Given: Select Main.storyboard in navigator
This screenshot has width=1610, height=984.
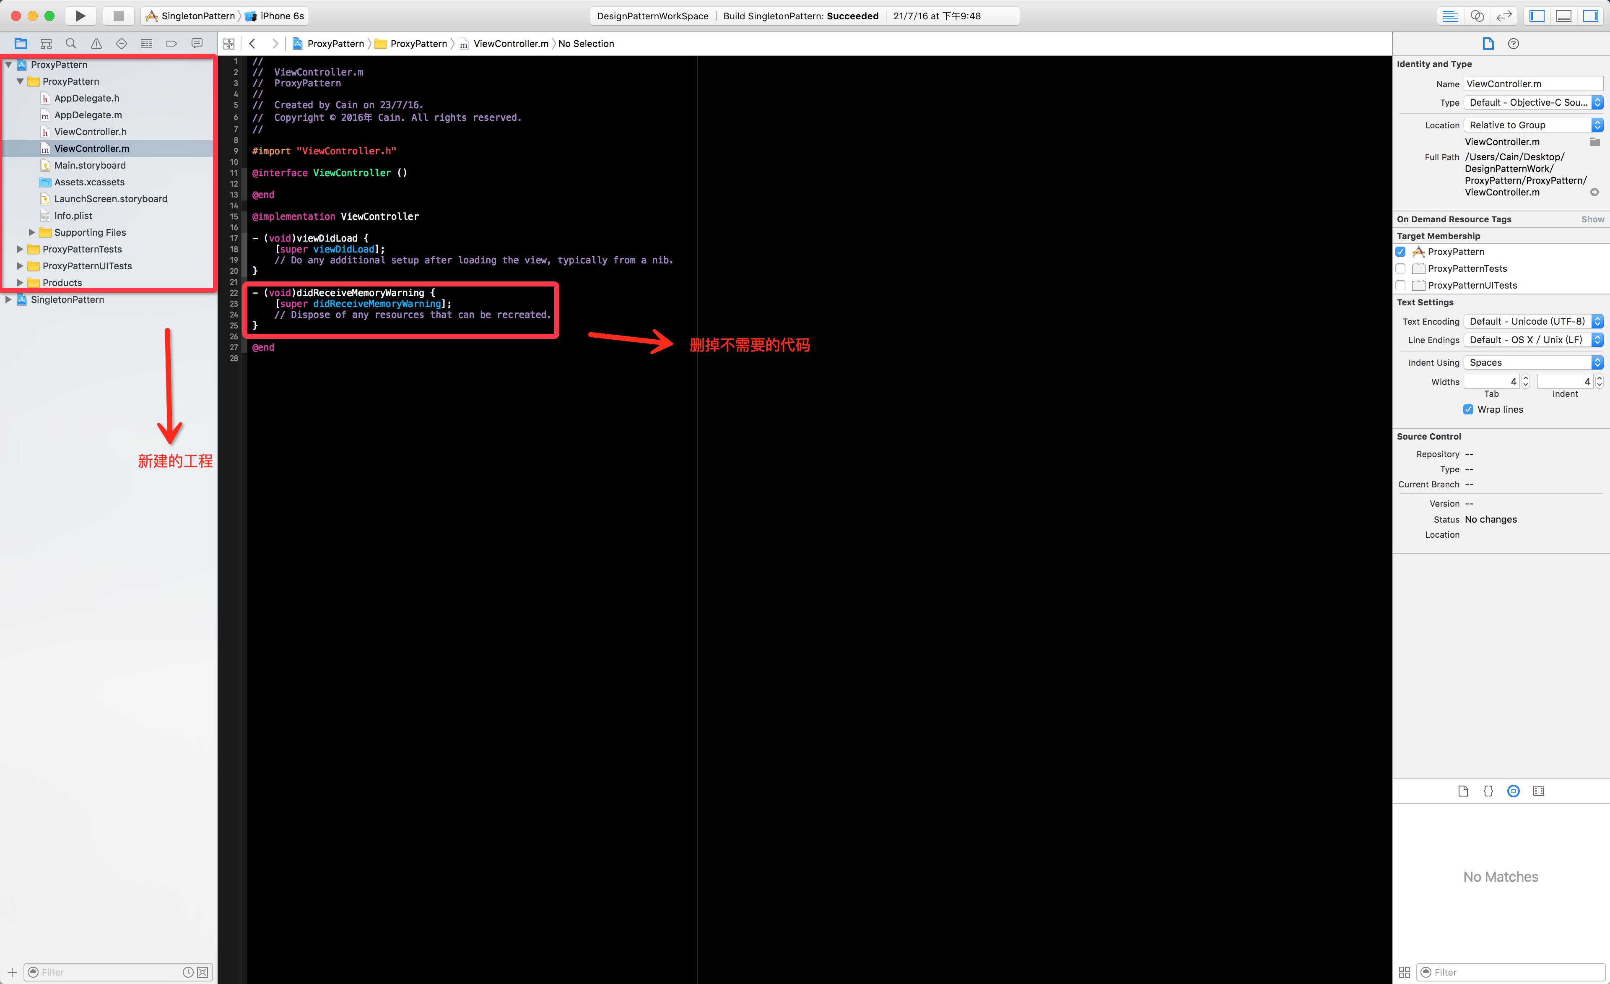Looking at the screenshot, I should tap(90, 165).
